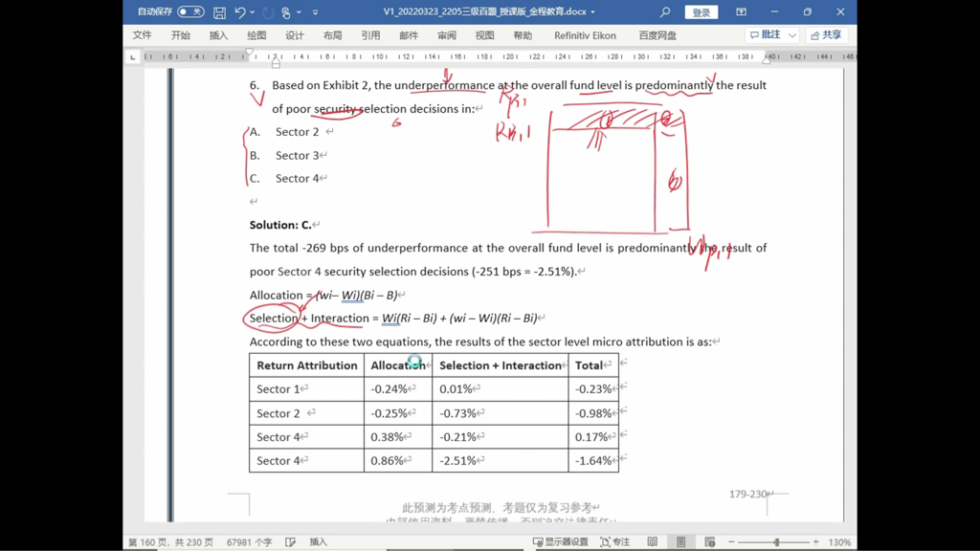Switch to the 绘图 (Draw) tab

point(256,35)
